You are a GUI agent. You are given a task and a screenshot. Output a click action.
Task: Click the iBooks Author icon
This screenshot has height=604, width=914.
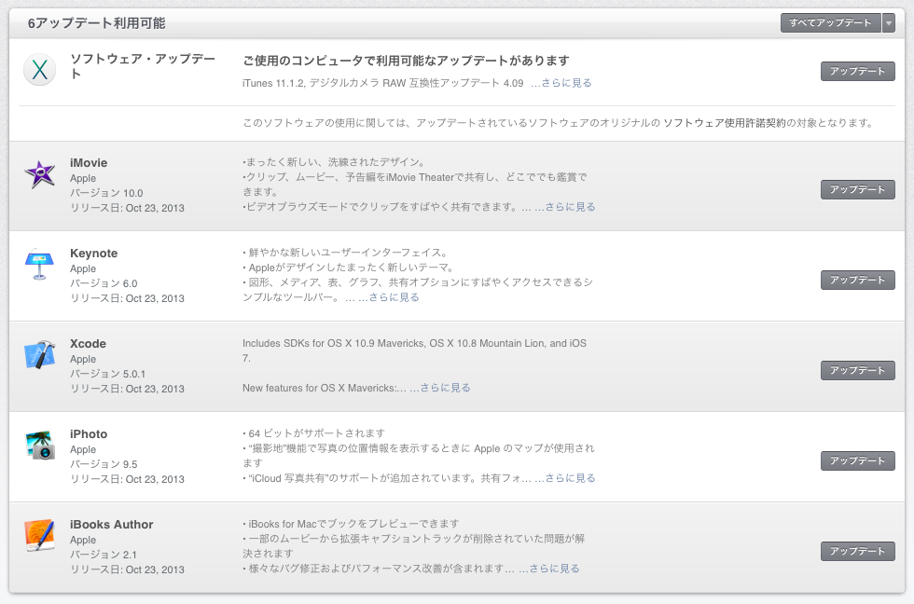pyautogui.click(x=39, y=536)
